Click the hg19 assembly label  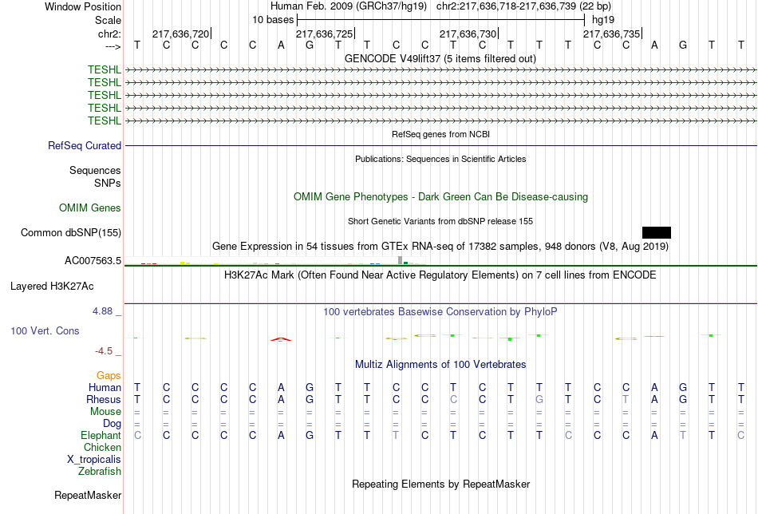(603, 20)
